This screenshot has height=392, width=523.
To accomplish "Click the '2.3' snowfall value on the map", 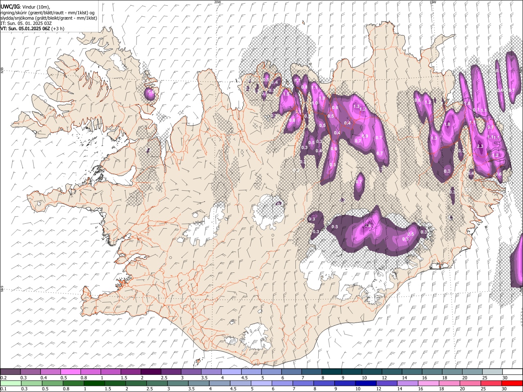I will [481, 146].
